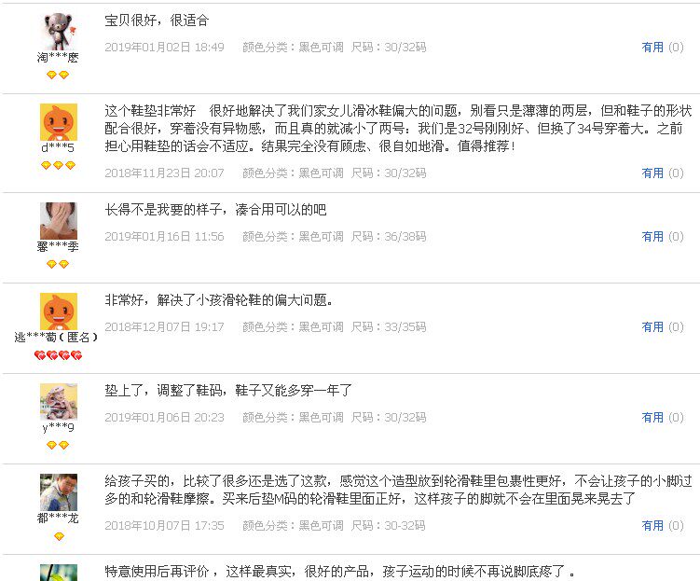Viewport: 700px width, 581px height.
Task: Click the avatar of user 都***龙
Action: click(x=59, y=492)
